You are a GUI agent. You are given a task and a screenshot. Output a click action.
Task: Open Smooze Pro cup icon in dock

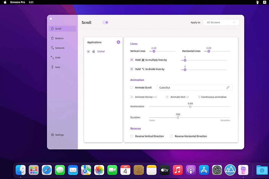(x=243, y=170)
